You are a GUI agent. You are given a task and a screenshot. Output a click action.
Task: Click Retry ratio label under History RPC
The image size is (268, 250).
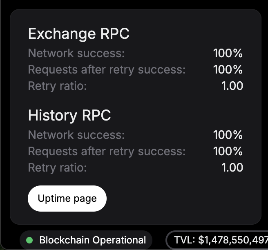click(x=57, y=167)
